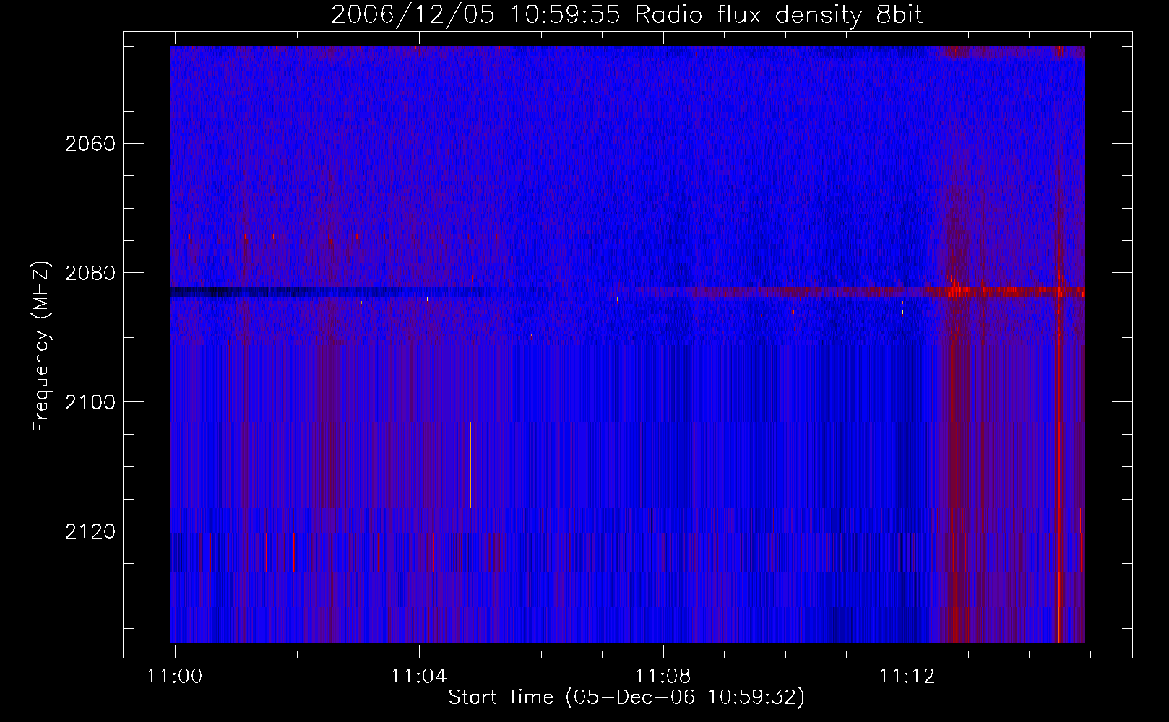Image resolution: width=1169 pixels, height=722 pixels.
Task: Select the 2100 frequency tick label
Action: [x=90, y=402]
